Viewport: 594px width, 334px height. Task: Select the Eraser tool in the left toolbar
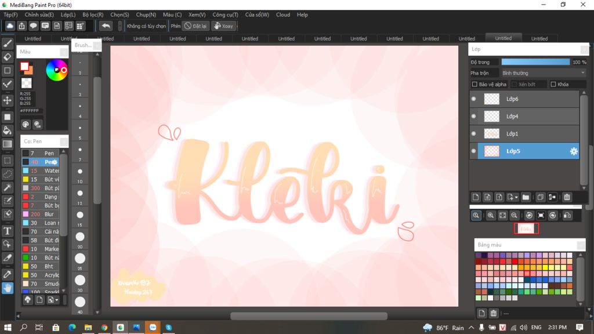(7, 57)
